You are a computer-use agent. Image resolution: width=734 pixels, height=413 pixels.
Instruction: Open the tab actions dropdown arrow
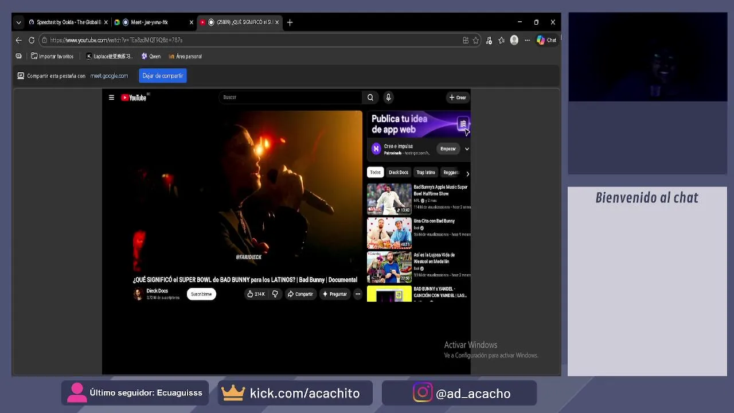pyautogui.click(x=18, y=22)
